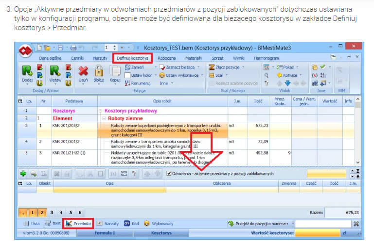Image resolution: width=374 pixels, height=249 pixels.
Task: Click the Formuła I status bar button
Action: click(105, 233)
